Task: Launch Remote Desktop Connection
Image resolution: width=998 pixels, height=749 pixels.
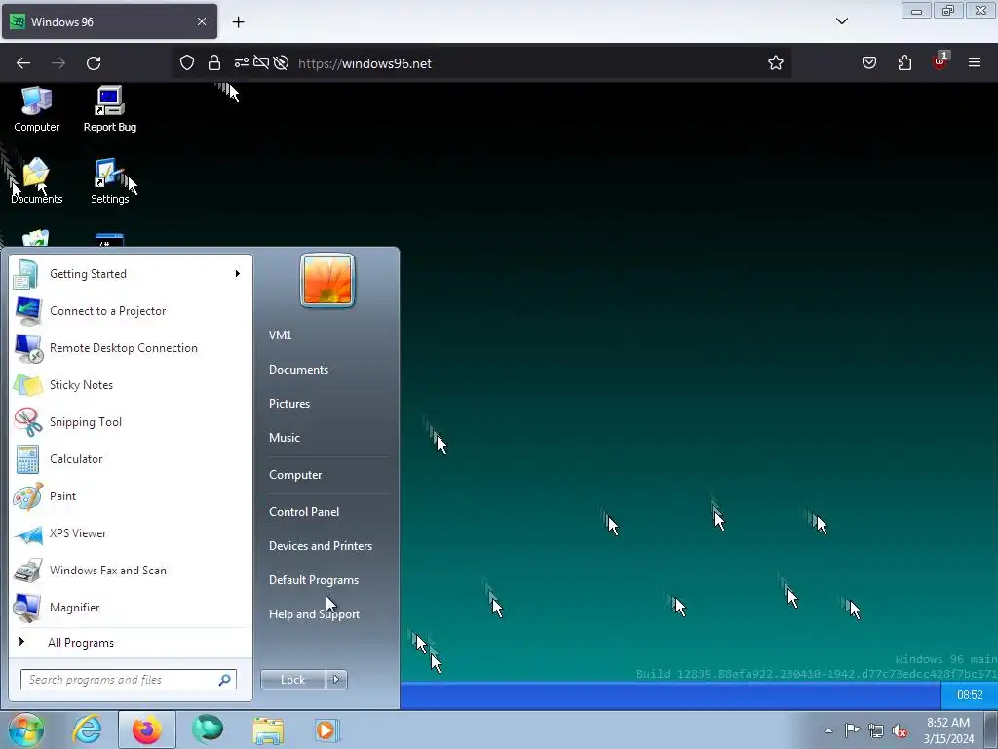Action: 130,348
